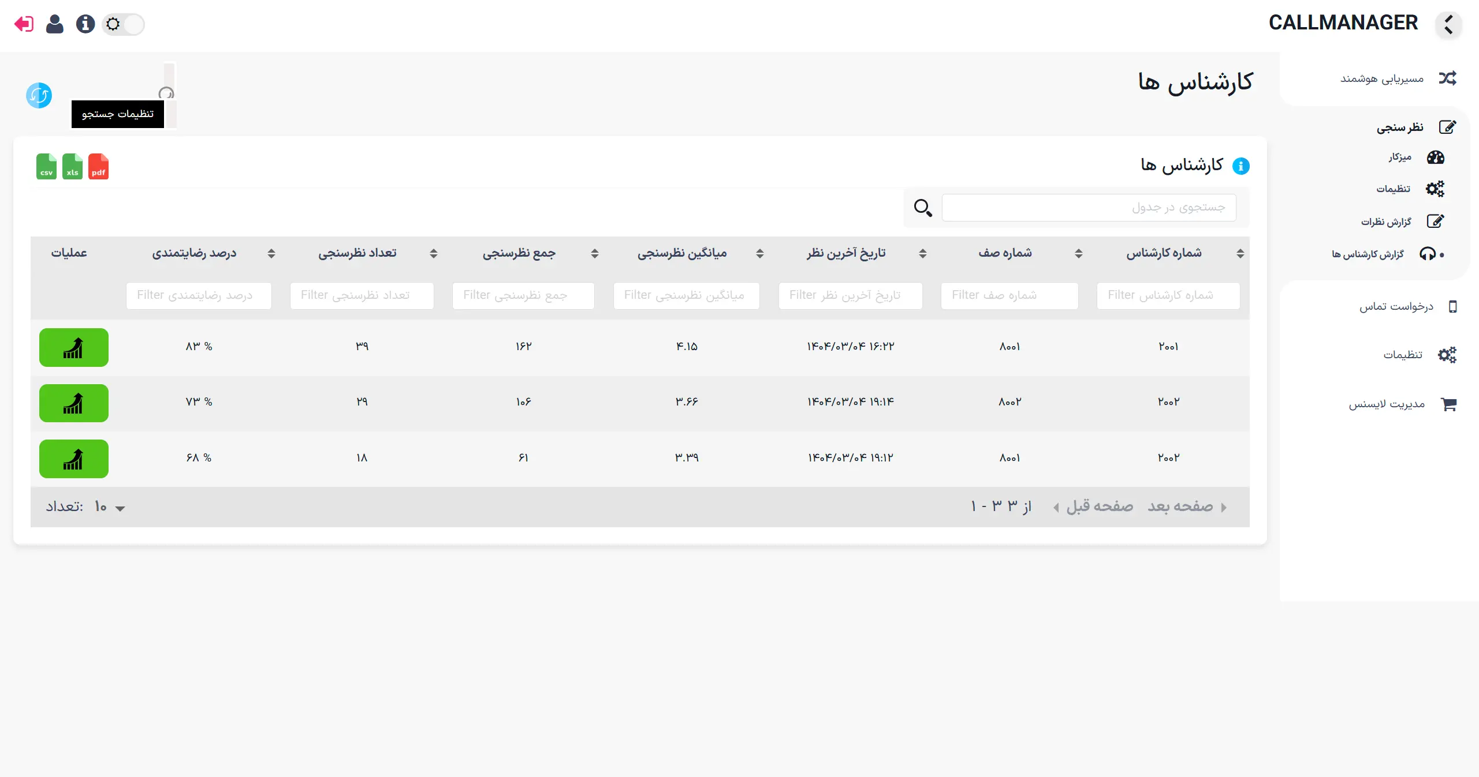Click the table search magnifier icon

click(923, 208)
